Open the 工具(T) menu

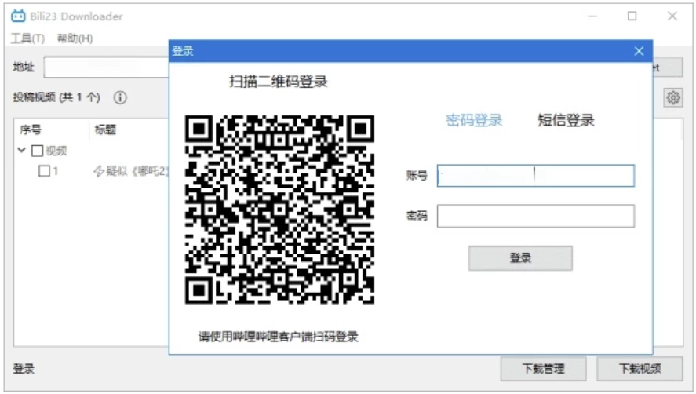click(27, 38)
